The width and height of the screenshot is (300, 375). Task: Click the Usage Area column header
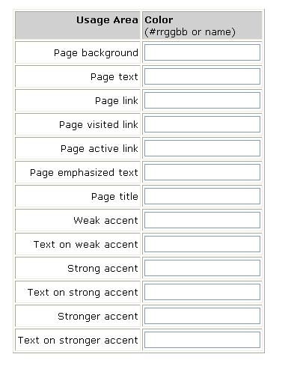pos(107,20)
